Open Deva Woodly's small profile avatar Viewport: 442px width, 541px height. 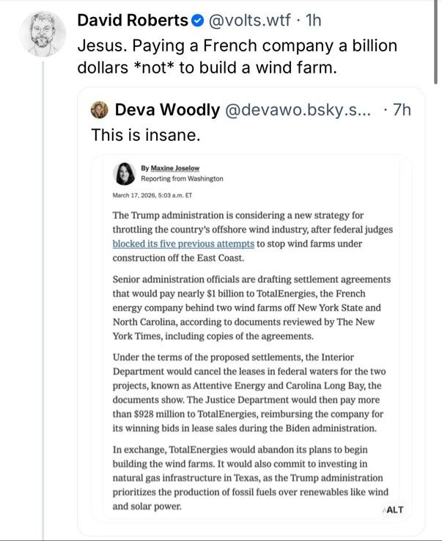tap(99, 110)
